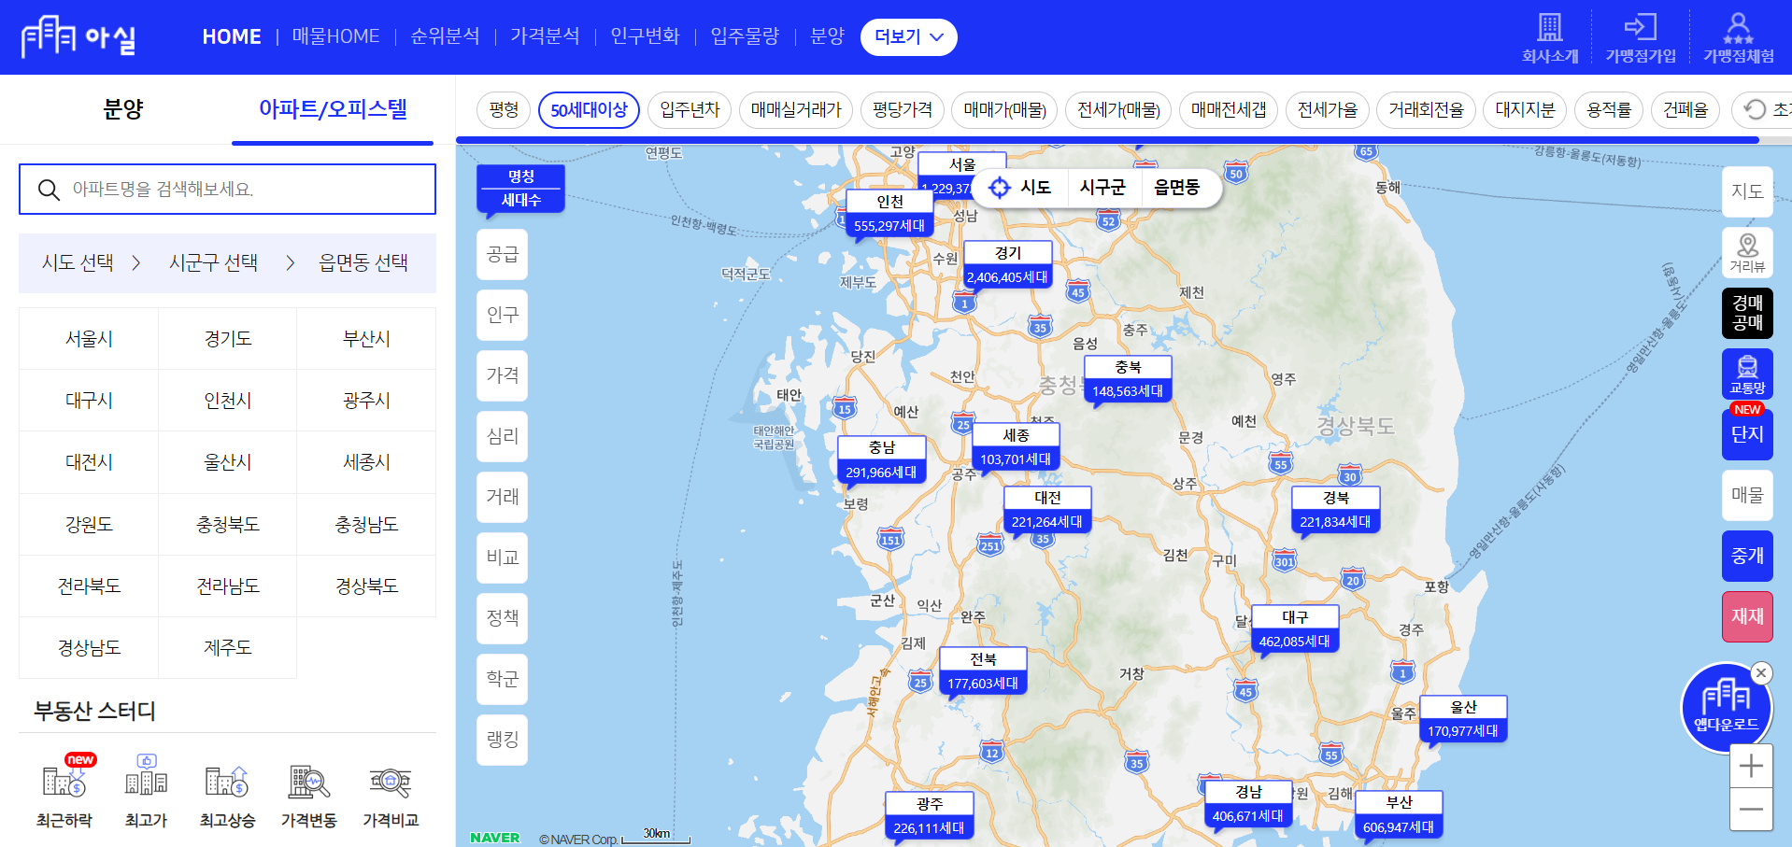Open the 더보기 dropdown
Image resolution: width=1792 pixels, height=847 pixels.
coord(907,37)
